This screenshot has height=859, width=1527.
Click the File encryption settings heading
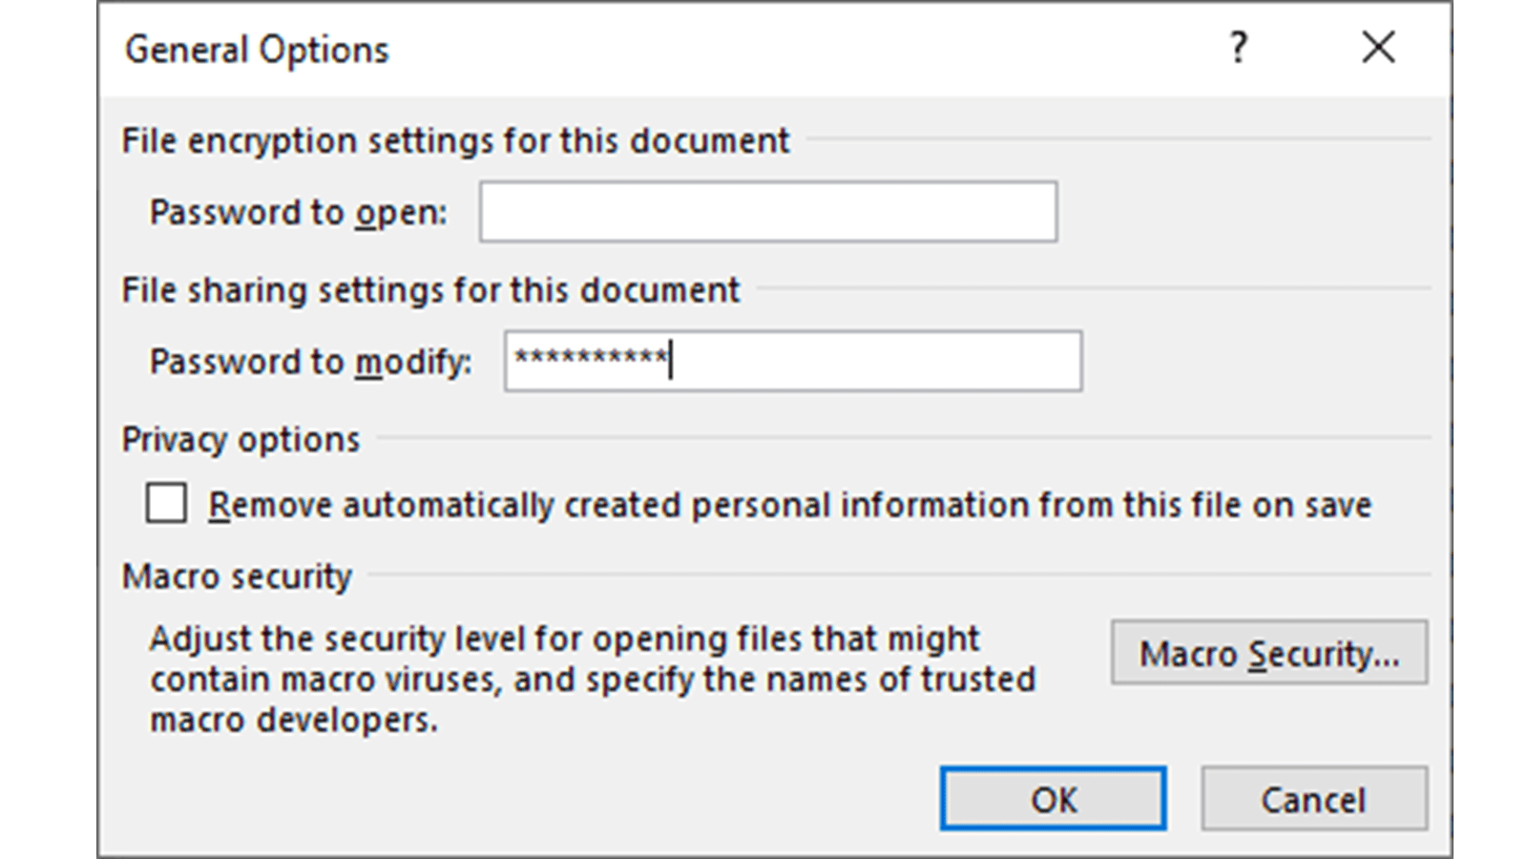click(455, 140)
